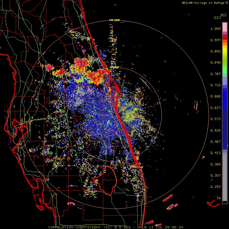This screenshot has width=229, height=229.
Task: Choose the 0.627 scale value
Action: pyautogui.click(x=216, y=108)
